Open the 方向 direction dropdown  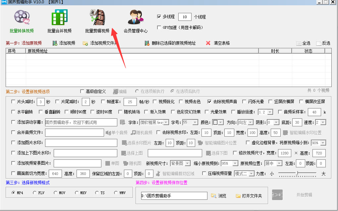click(x=251, y=122)
